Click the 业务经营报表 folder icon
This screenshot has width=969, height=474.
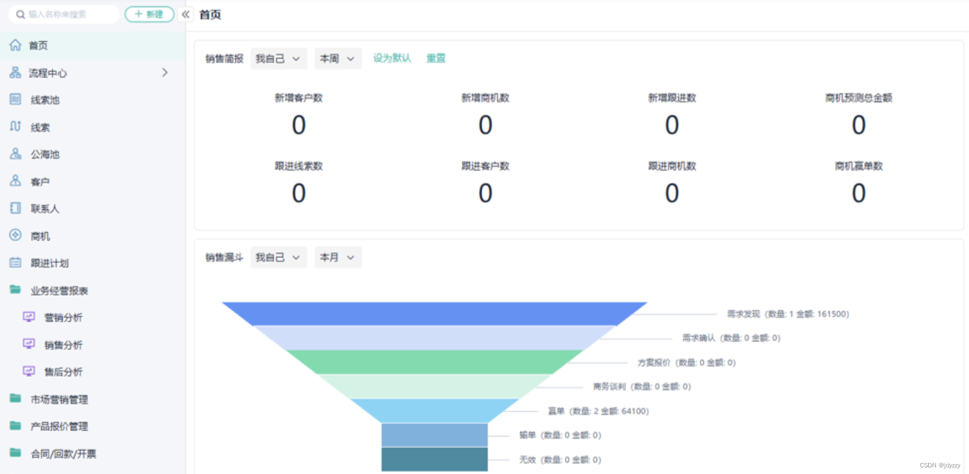(x=15, y=290)
